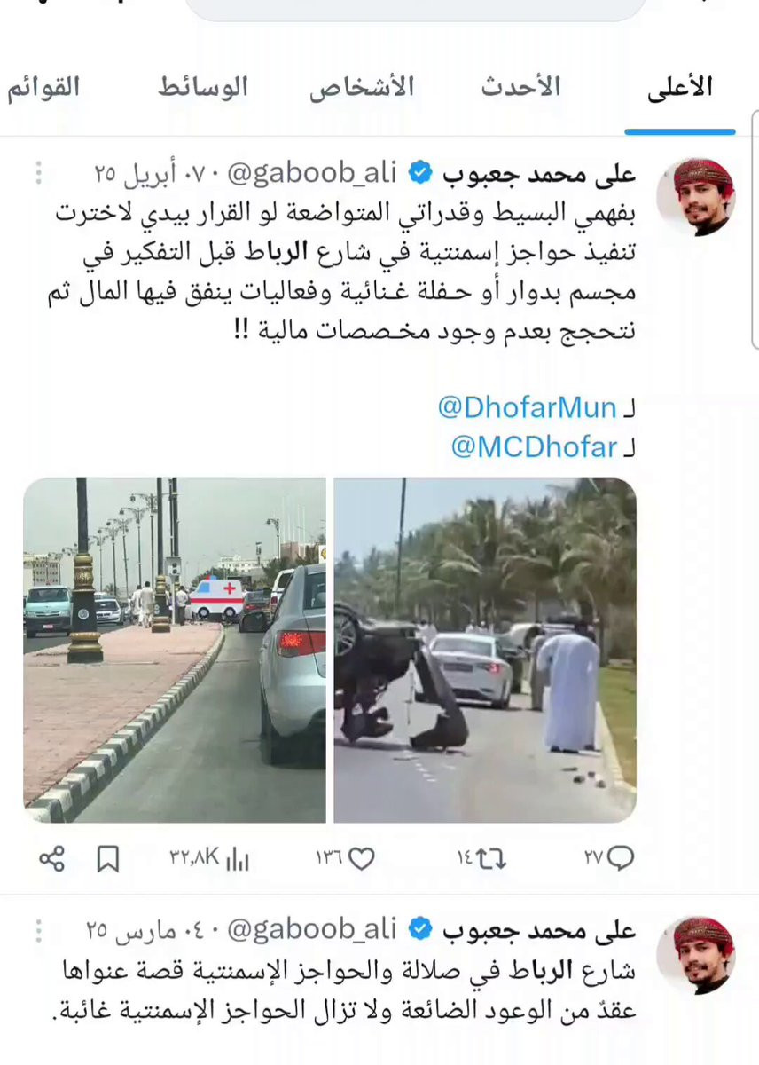Open profile avatar of second tweet author
The image size is (759, 1065).
tap(695, 955)
